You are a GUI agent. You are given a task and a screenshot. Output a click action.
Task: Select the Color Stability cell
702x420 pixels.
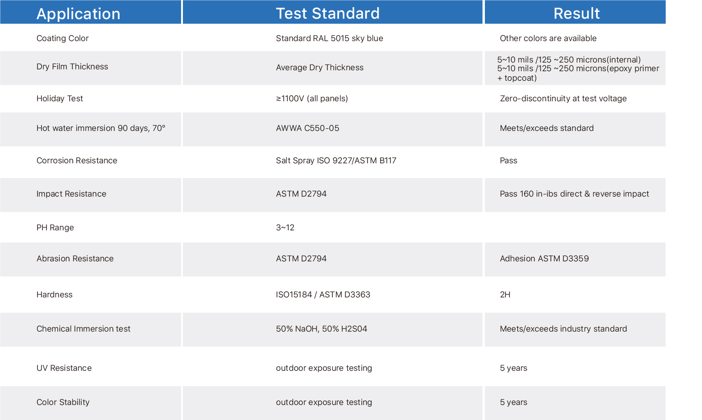tap(90, 403)
